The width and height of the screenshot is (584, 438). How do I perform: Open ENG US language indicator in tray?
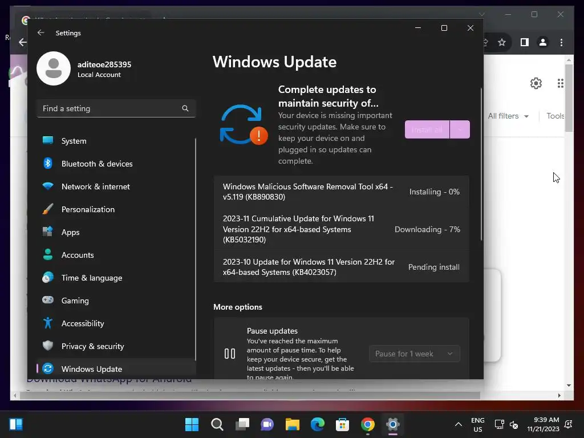click(x=477, y=424)
